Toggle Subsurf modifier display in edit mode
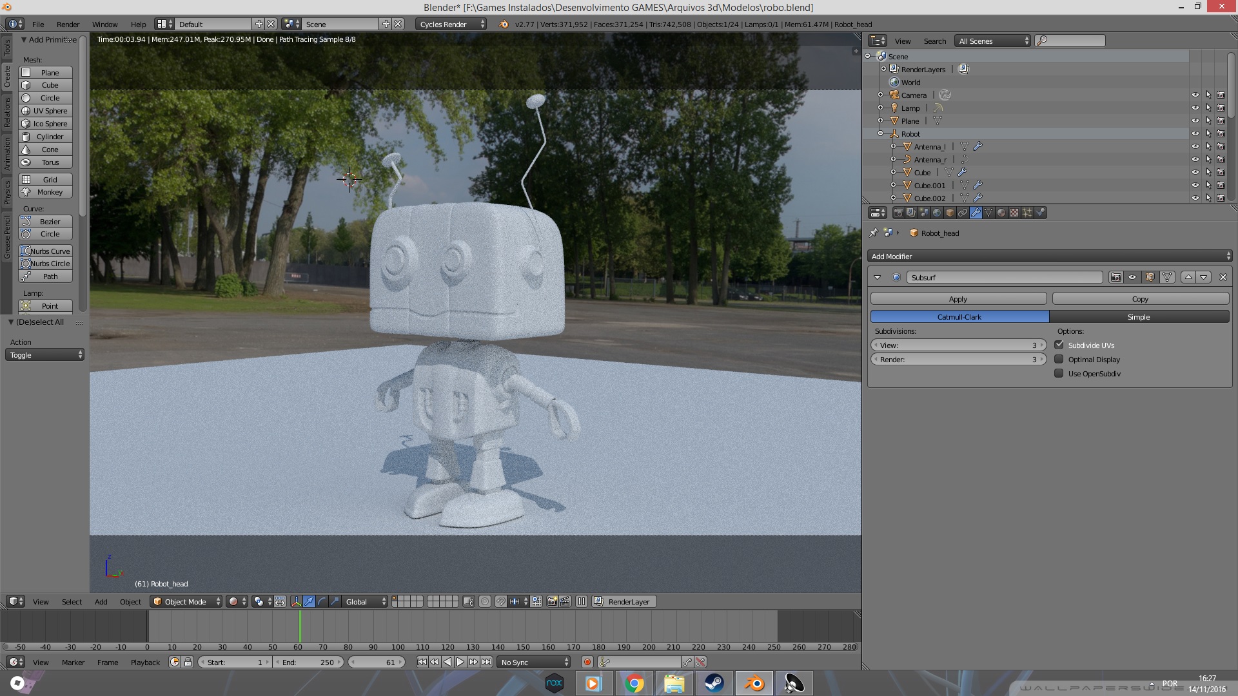 pos(1150,277)
